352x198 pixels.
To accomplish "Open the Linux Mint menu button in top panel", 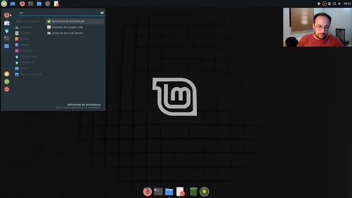I will (4, 4).
